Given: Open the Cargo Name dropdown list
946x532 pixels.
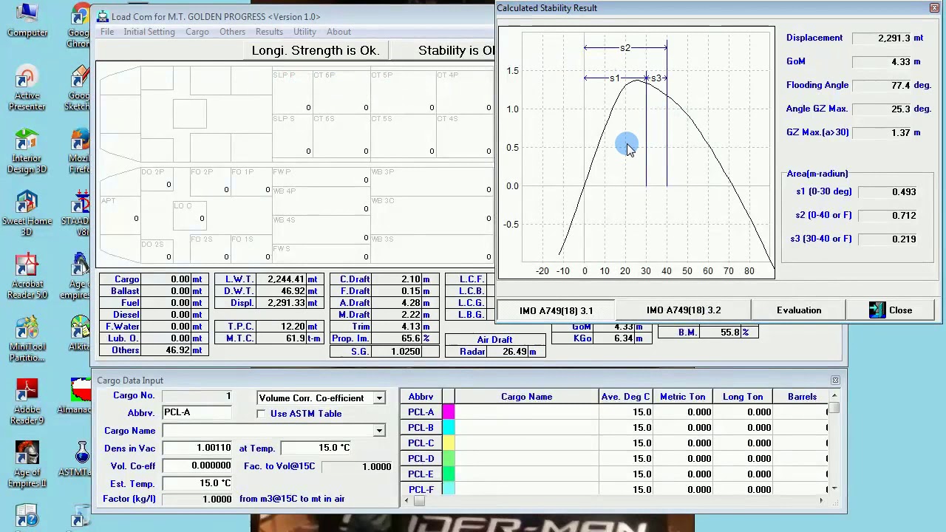Looking at the screenshot, I should coord(379,431).
